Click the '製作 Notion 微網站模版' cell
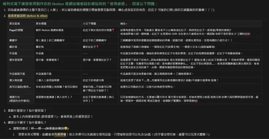The height and width of the screenshot is (139, 269). click(57, 32)
